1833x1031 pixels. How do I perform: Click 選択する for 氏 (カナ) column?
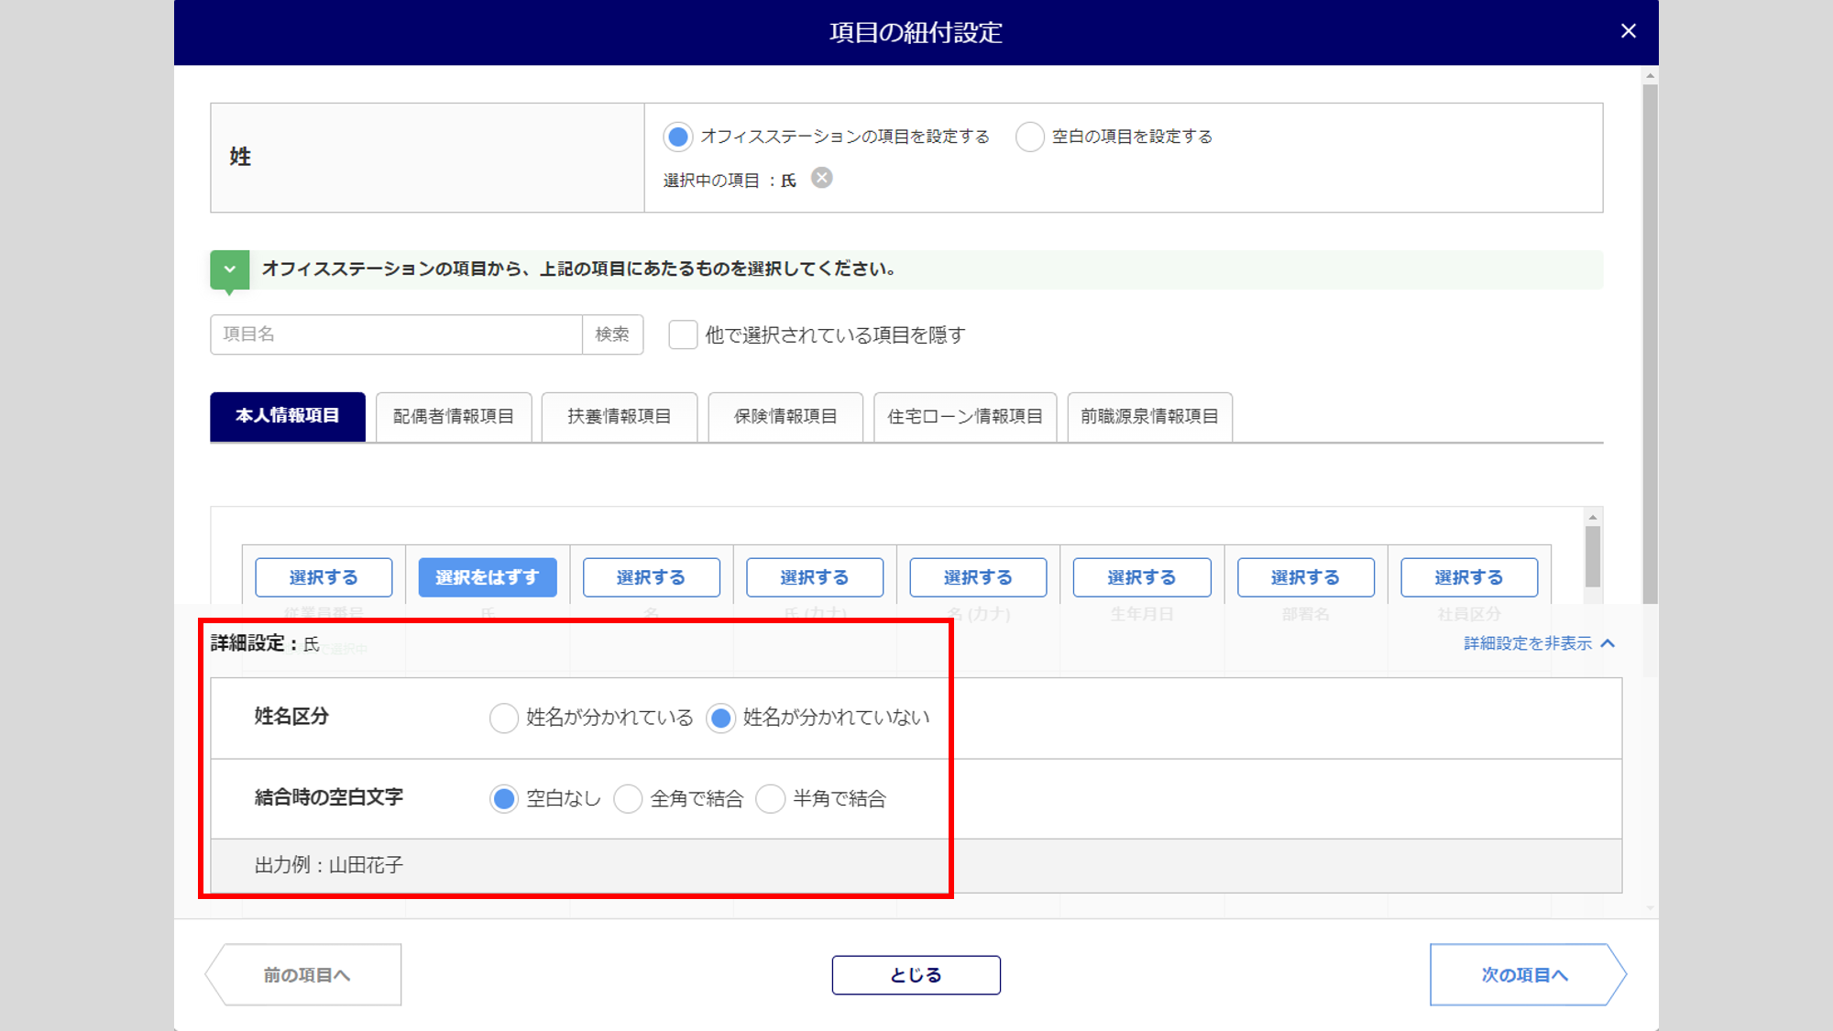click(815, 577)
